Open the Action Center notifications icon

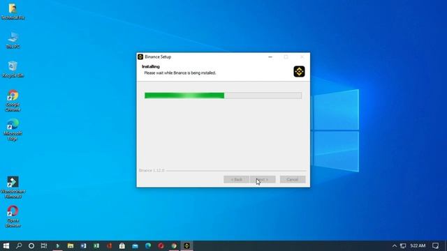tap(435, 245)
